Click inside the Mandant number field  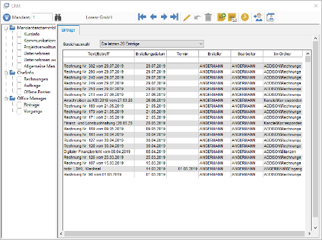pos(42,17)
